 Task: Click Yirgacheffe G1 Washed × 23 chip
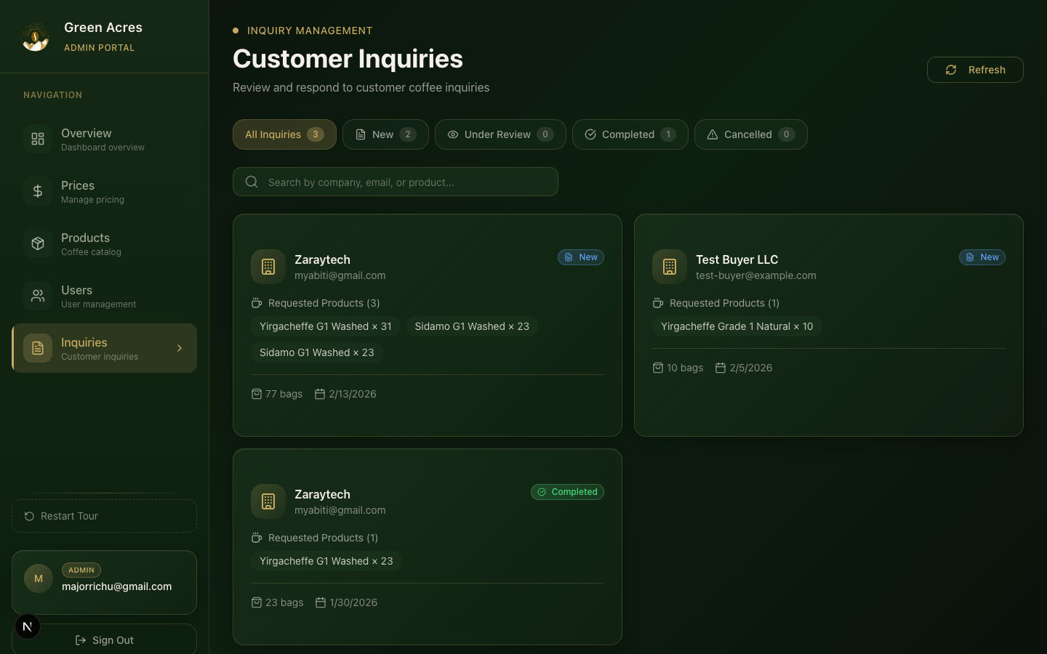pyautogui.click(x=326, y=561)
